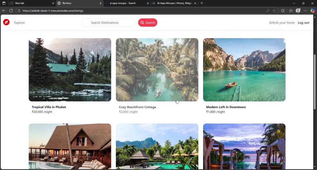This screenshot has width=317, height=170.
Task: Click the Tropical Villa in Phuket title
Action: click(49, 107)
